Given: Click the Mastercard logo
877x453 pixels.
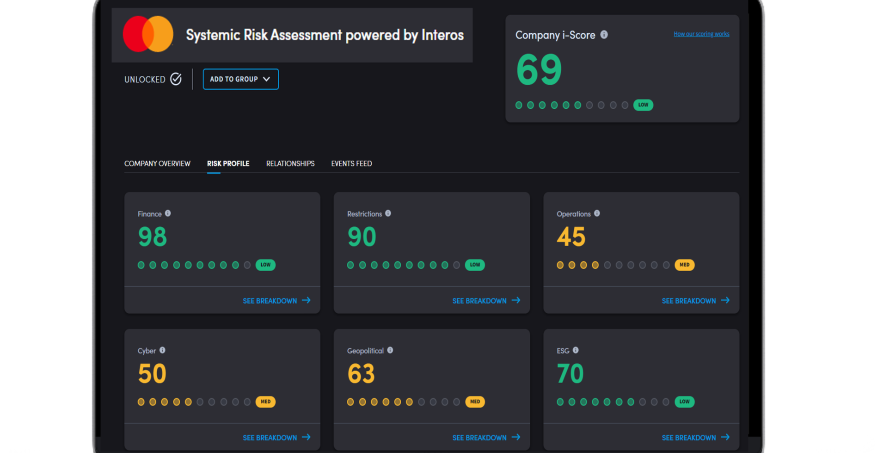Looking at the screenshot, I should point(148,34).
